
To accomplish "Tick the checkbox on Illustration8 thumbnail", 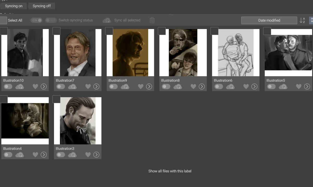I will (162, 31).
